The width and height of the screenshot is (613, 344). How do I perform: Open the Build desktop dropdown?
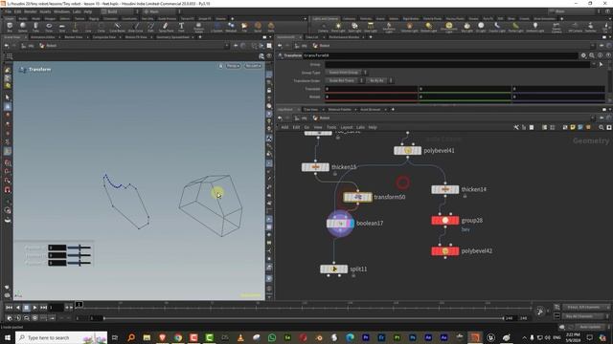(x=119, y=11)
